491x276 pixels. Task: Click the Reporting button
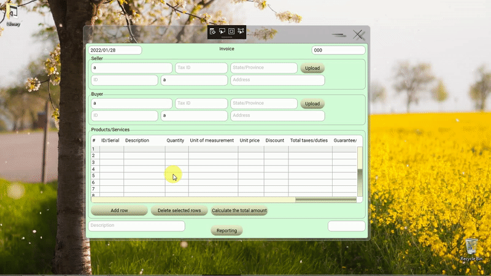[226, 231]
